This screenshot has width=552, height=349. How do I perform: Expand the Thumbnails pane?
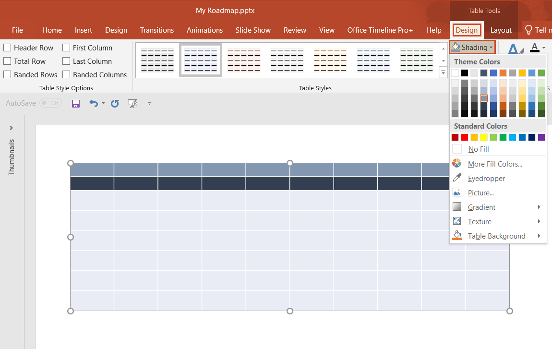pyautogui.click(x=11, y=128)
